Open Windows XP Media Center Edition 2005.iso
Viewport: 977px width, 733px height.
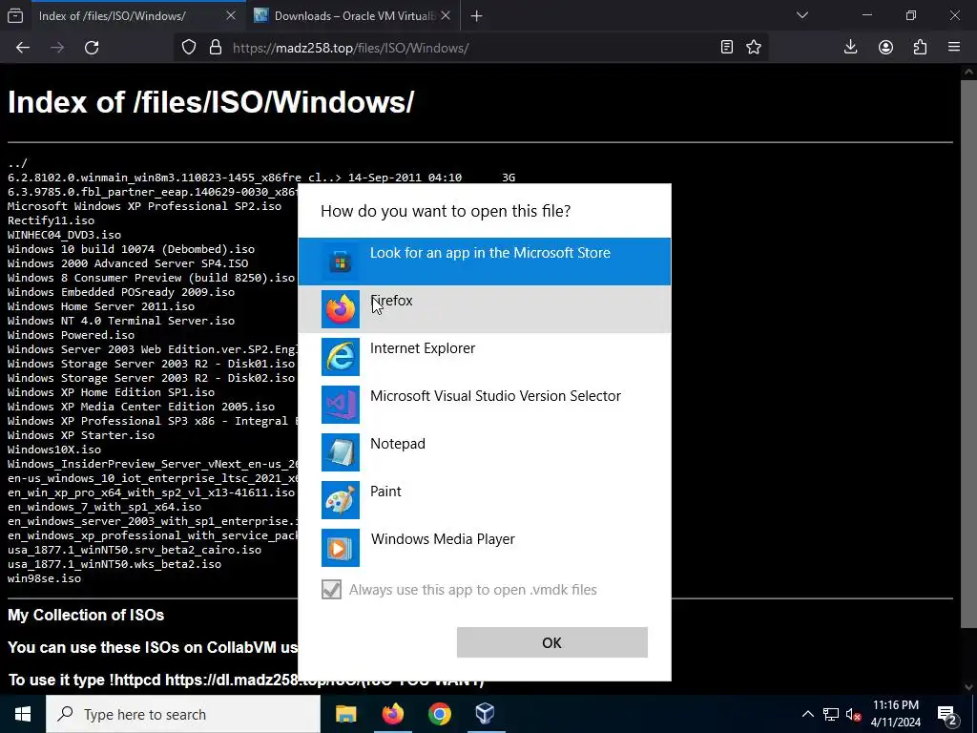(x=141, y=407)
